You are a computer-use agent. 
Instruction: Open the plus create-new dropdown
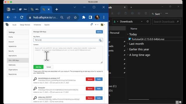[x=96, y=25]
